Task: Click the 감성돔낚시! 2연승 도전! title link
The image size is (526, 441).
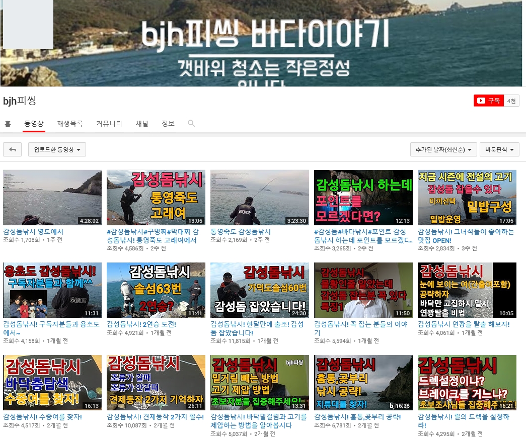Action: (x=141, y=324)
